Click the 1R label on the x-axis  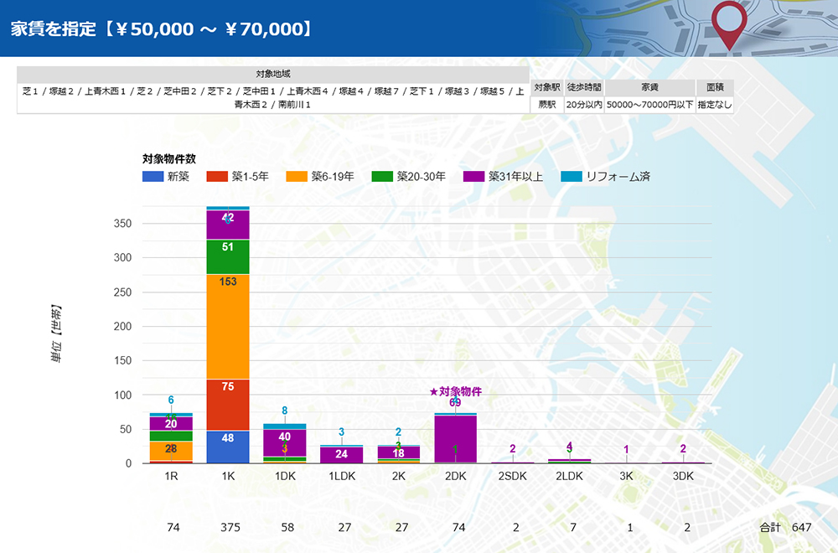pos(171,476)
